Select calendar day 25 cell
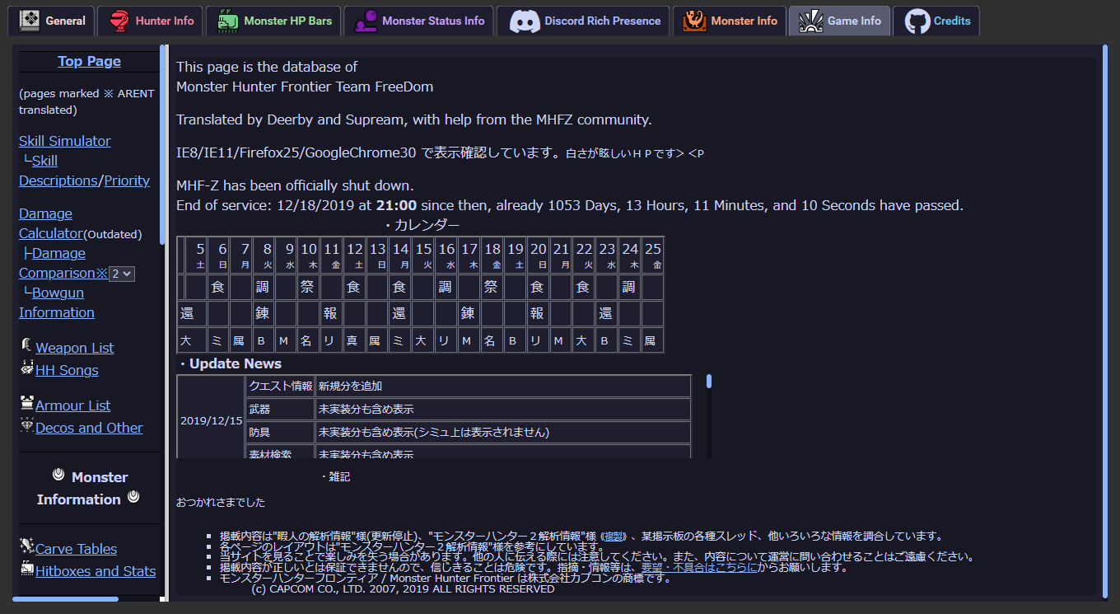The image size is (1120, 614). pyautogui.click(x=652, y=255)
